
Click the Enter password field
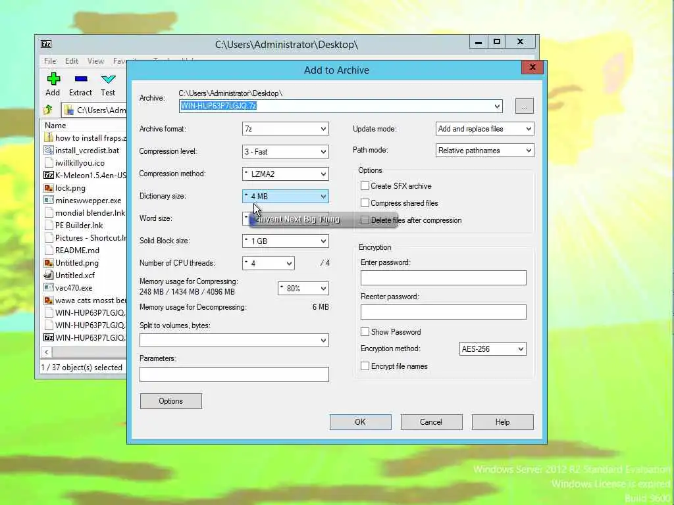(x=443, y=278)
